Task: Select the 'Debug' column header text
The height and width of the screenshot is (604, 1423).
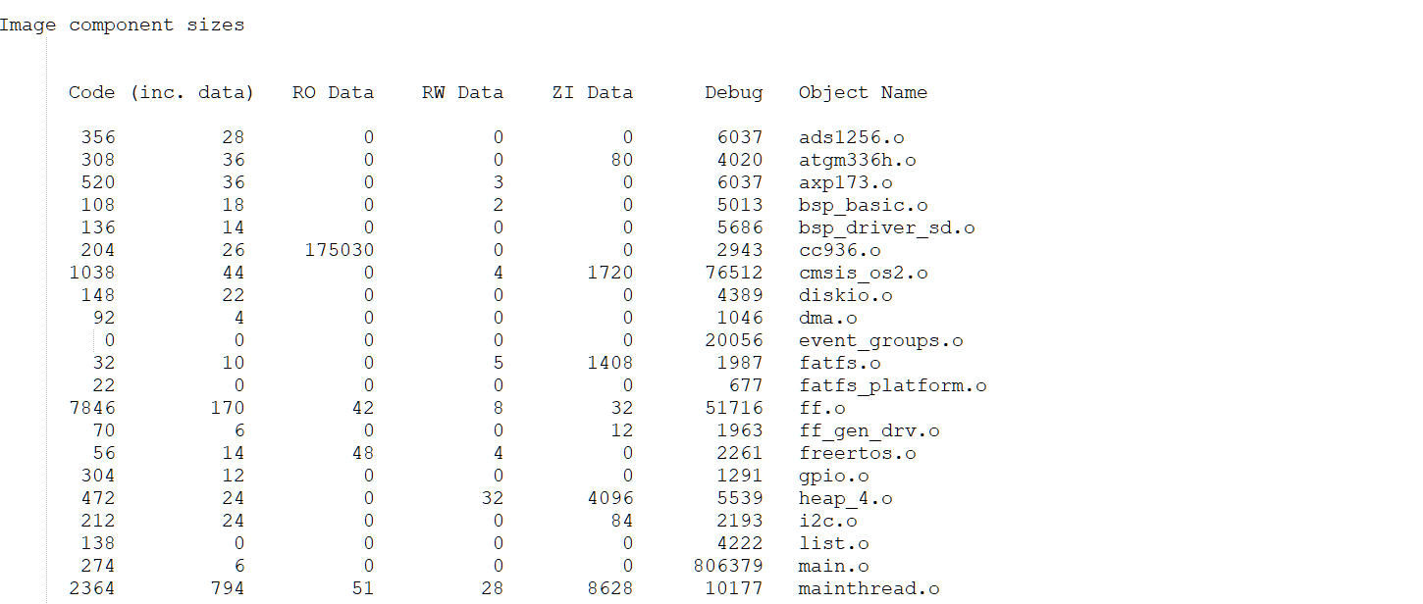Action: point(733,92)
